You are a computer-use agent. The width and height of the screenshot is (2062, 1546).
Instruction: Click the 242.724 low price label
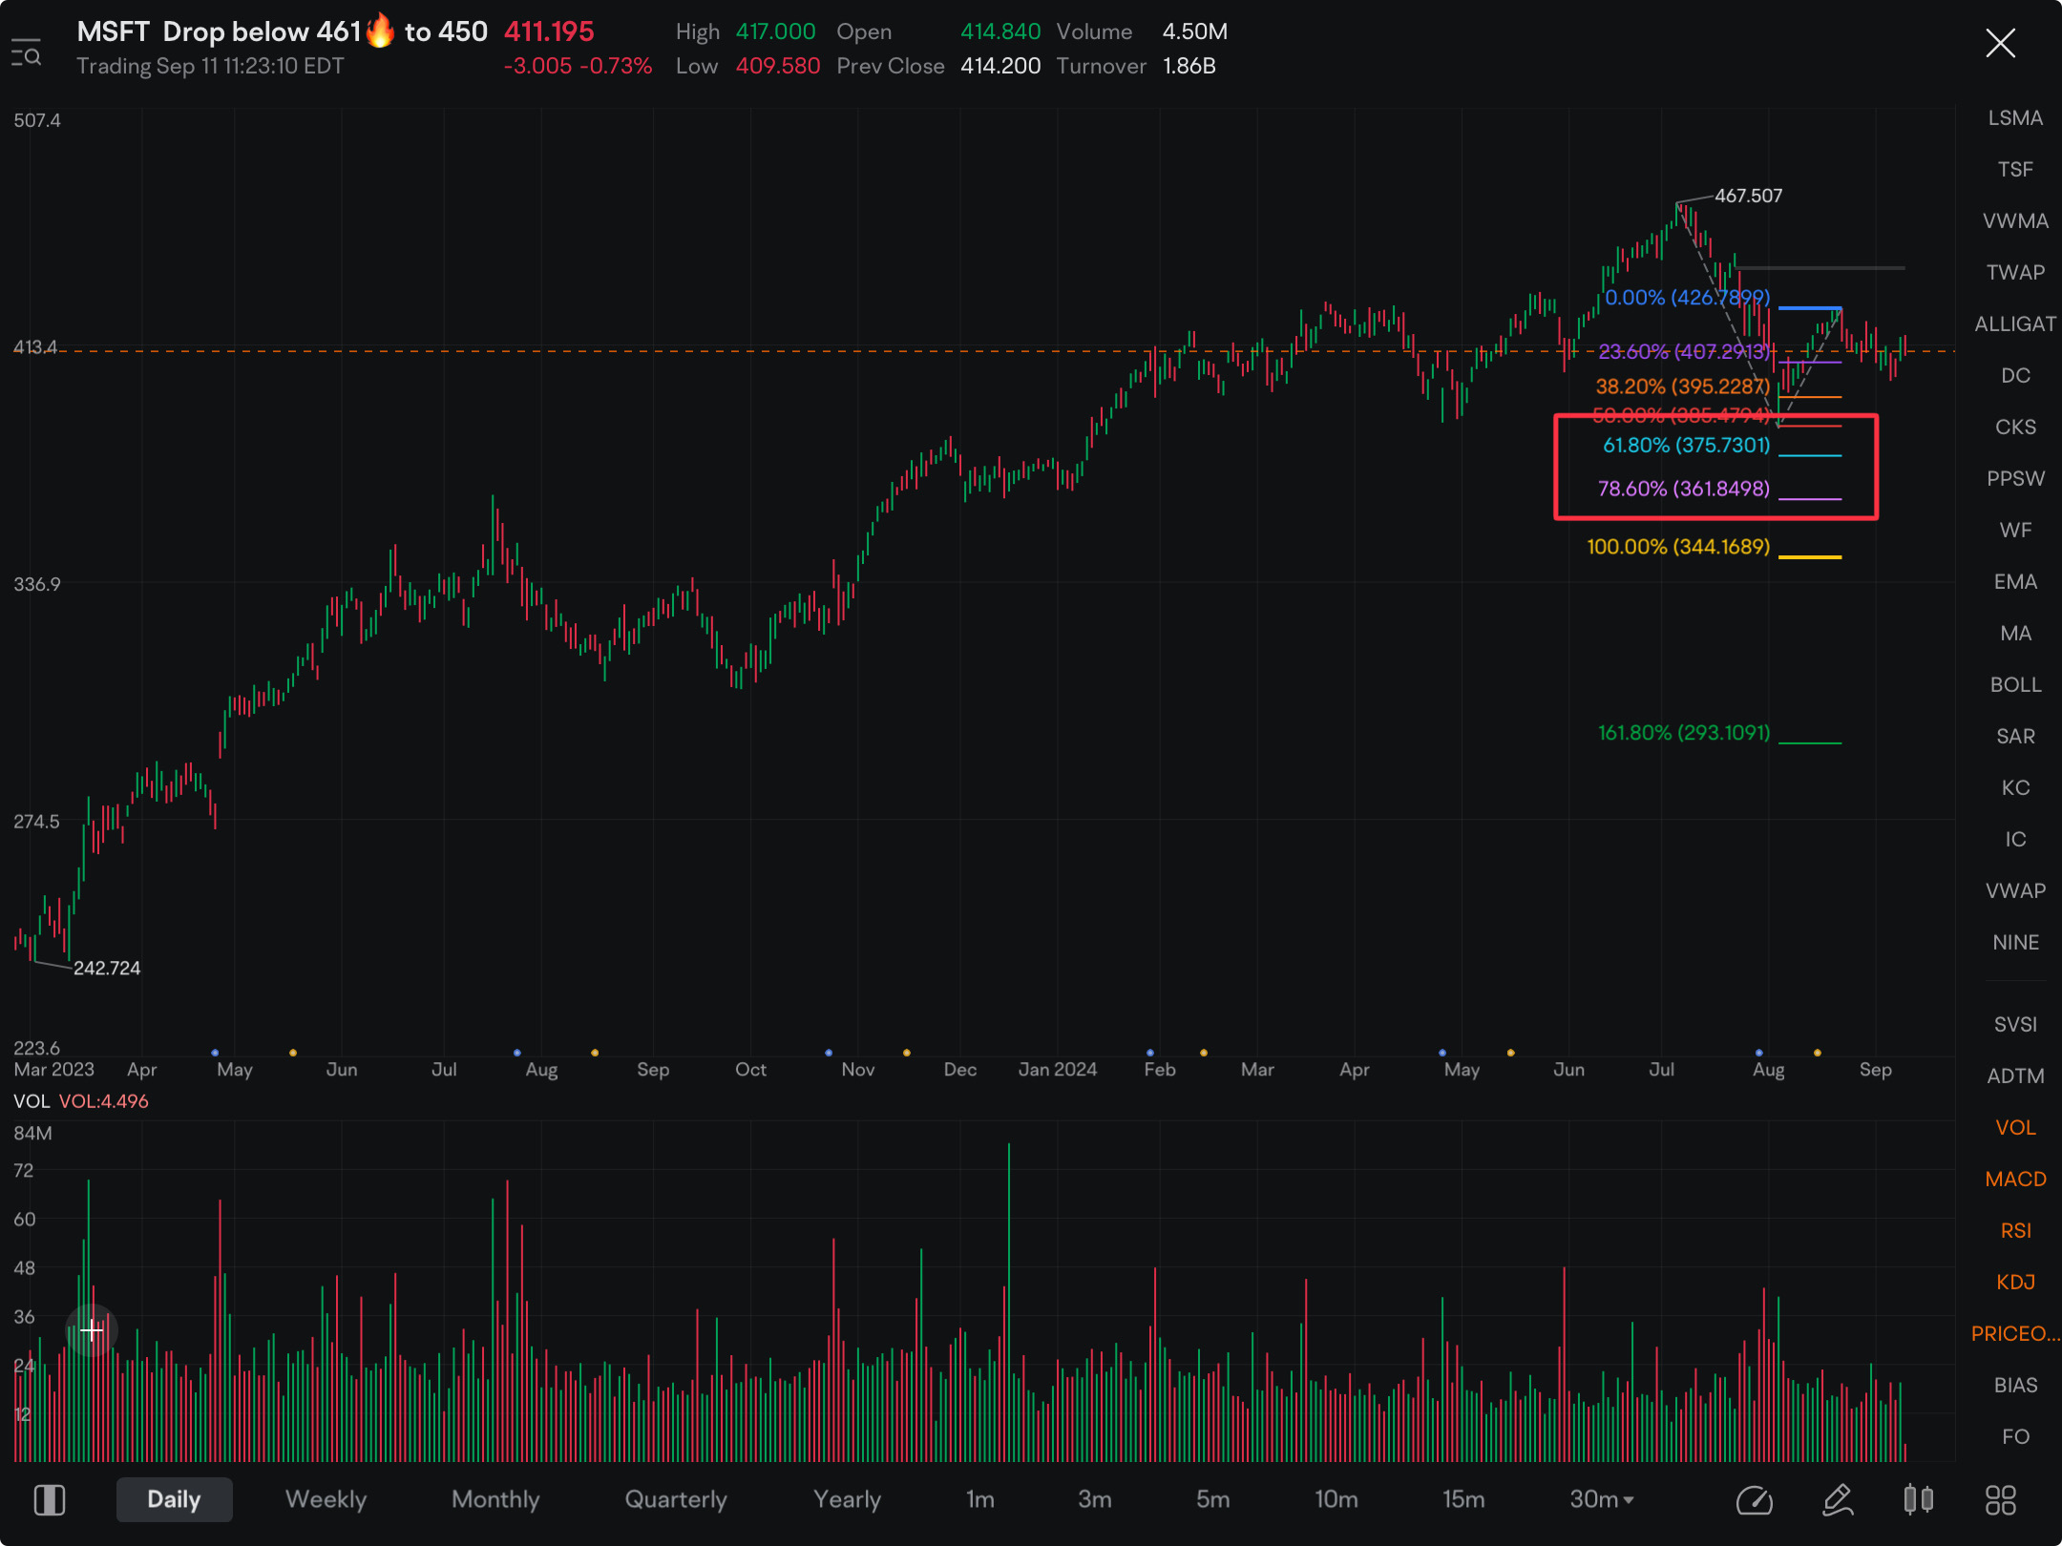click(x=107, y=968)
